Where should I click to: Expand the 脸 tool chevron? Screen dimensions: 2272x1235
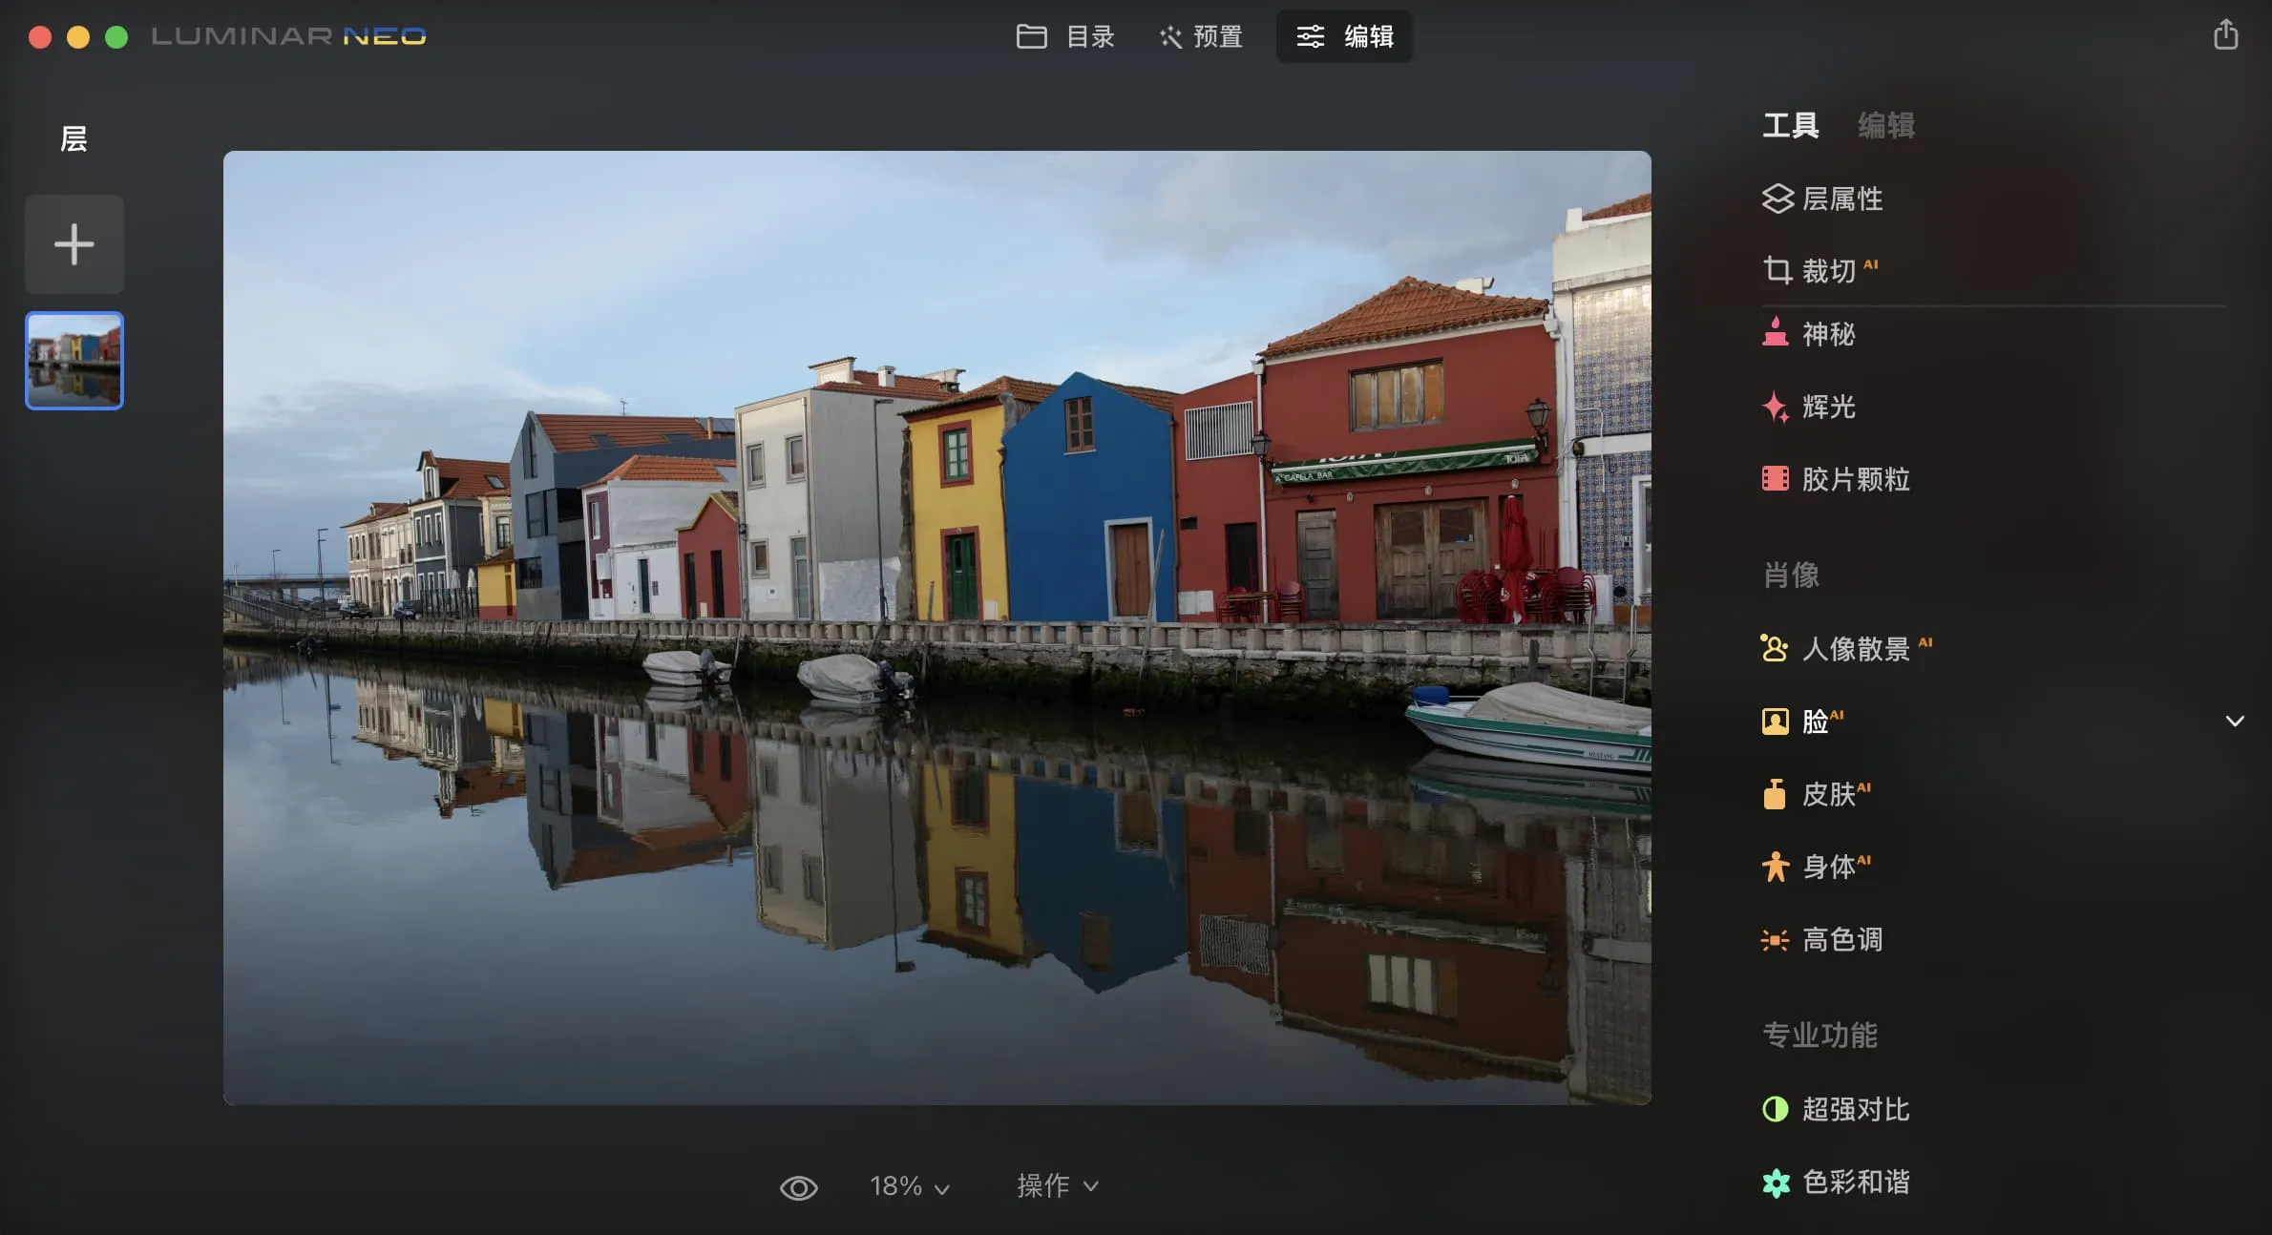pyautogui.click(x=2235, y=721)
